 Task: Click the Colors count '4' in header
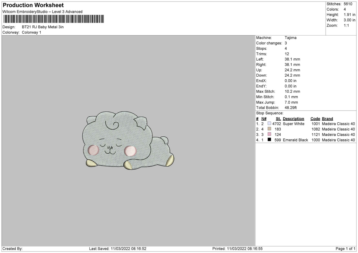(345, 9)
